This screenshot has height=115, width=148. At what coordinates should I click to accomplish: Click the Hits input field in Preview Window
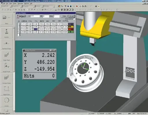tap(57, 16)
